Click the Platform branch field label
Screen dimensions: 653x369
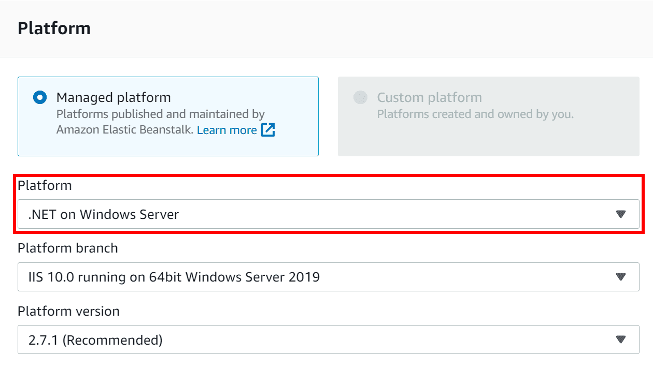click(68, 248)
